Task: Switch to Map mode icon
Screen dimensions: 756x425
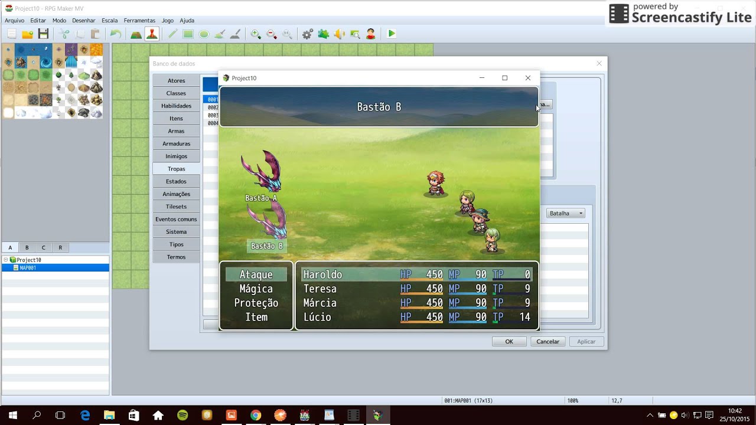Action: coord(136,34)
